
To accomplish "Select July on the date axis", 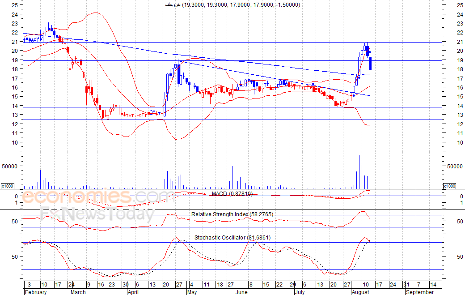I will tap(300, 292).
